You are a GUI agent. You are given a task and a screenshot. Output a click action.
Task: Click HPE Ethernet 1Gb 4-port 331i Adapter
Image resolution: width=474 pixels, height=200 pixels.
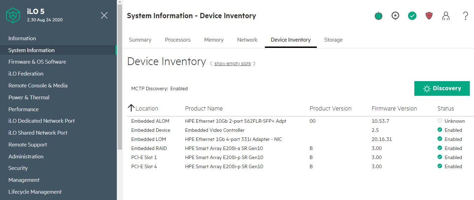234,139
